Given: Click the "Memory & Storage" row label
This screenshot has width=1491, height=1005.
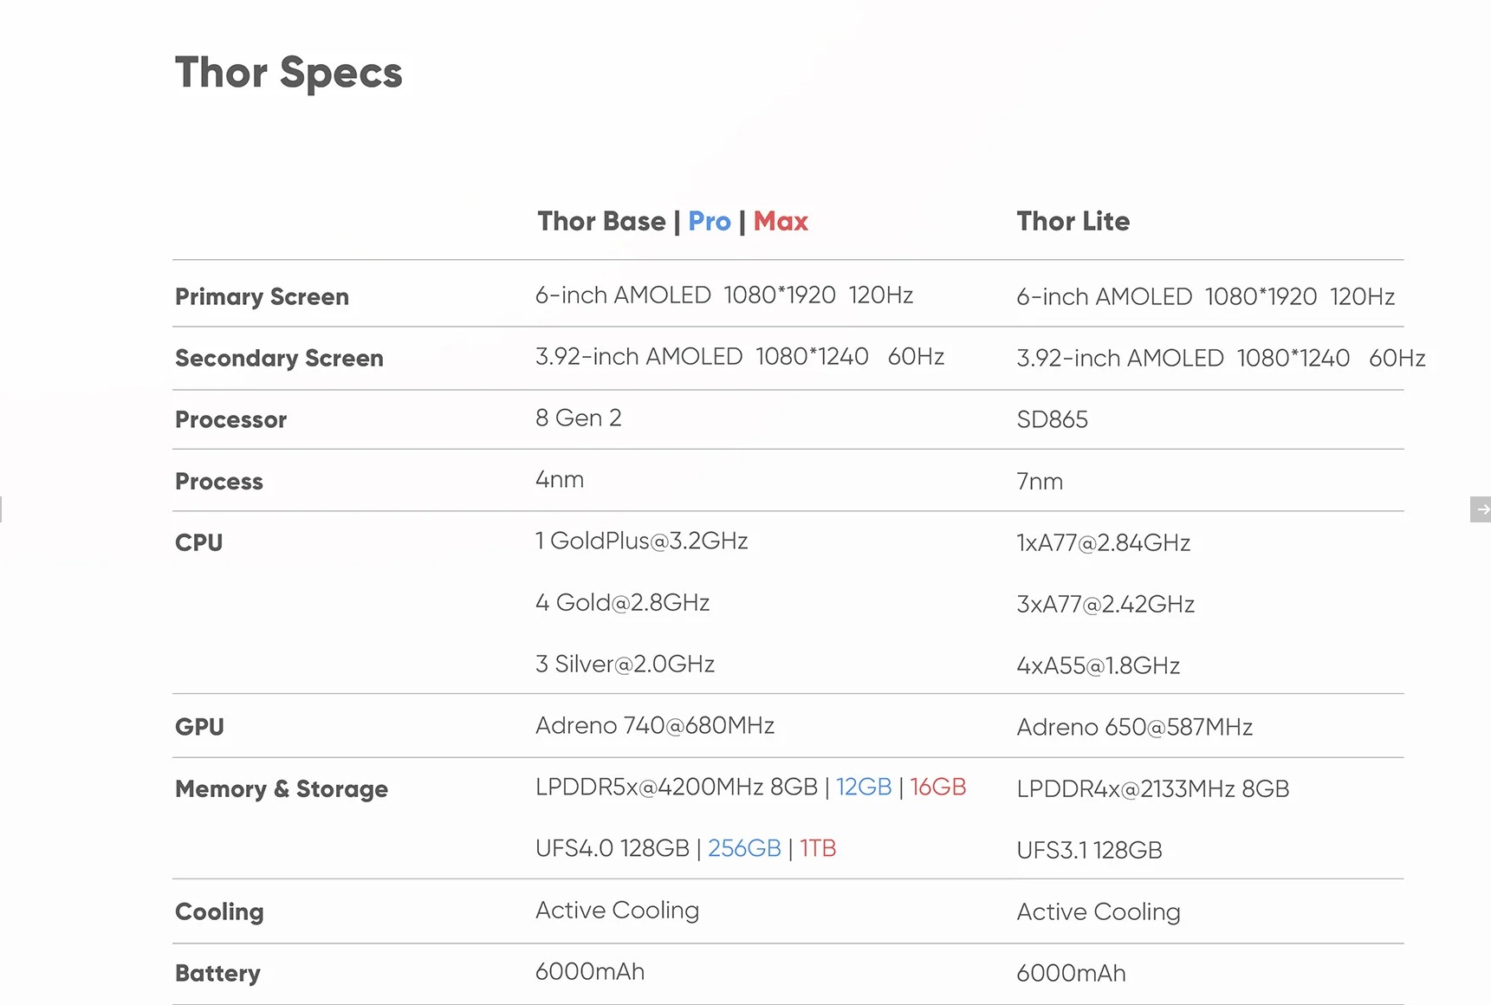Looking at the screenshot, I should [281, 789].
